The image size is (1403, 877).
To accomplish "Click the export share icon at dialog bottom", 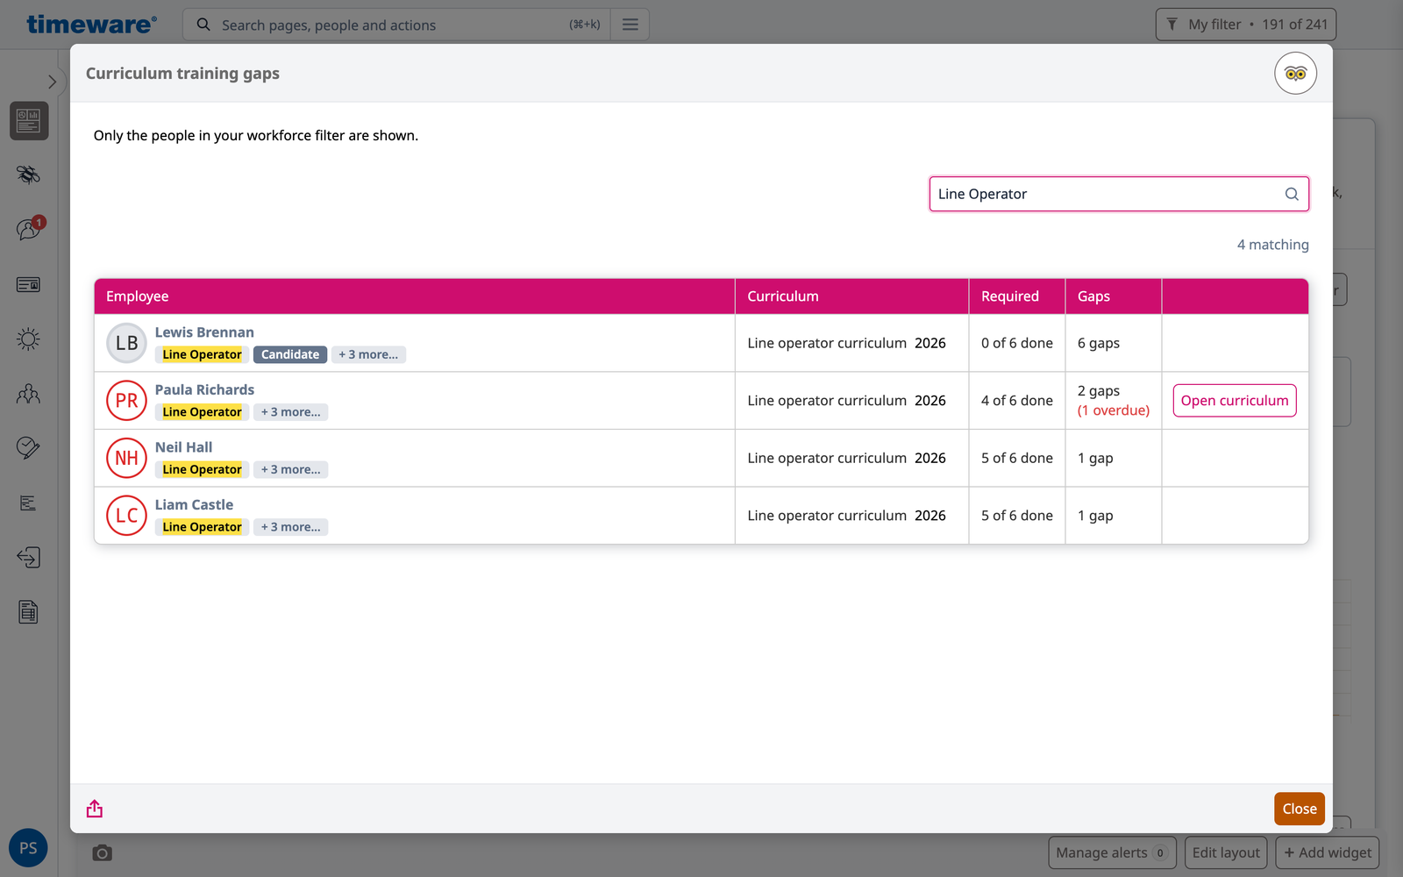I will [95, 809].
